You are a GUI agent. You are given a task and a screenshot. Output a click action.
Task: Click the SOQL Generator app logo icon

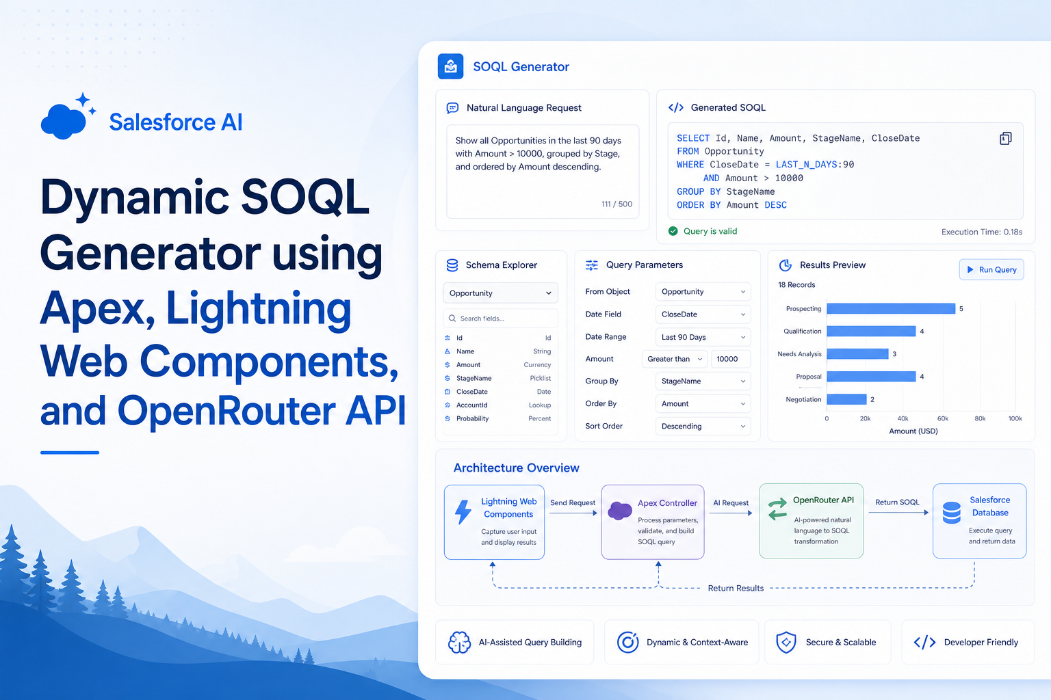[x=450, y=66]
